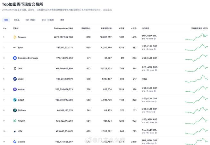Viewport: 210px width, 145px height.
Task: Click info icon in Gate.io fiat support
Action: [x=155, y=143]
